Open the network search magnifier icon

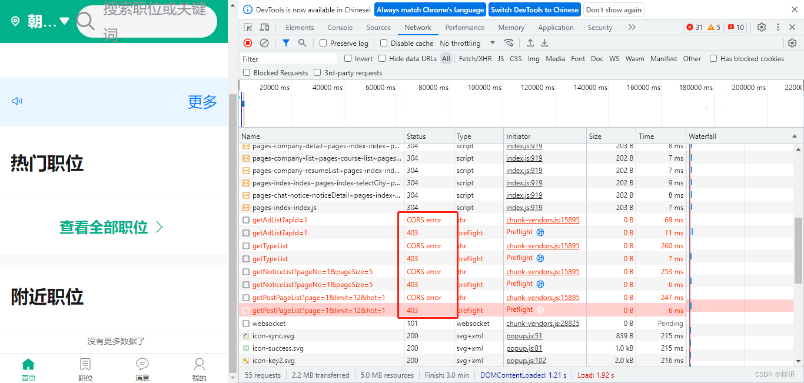pos(302,43)
